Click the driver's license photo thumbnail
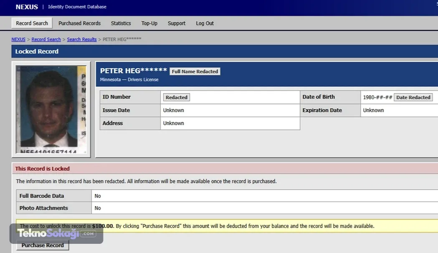This screenshot has height=253, width=438. coord(51,109)
